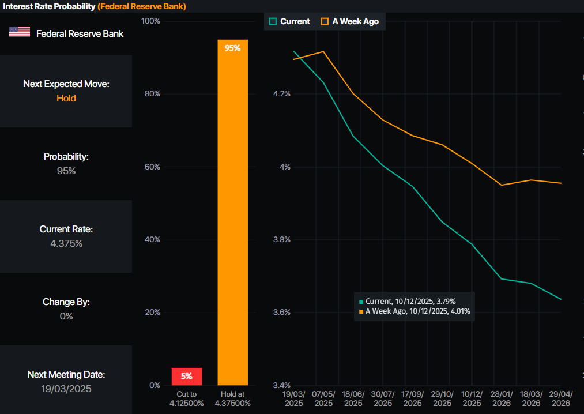Viewport: 584px width, 414px height.
Task: Click the Hold at 4.37500% axis label
Action: [x=233, y=399]
